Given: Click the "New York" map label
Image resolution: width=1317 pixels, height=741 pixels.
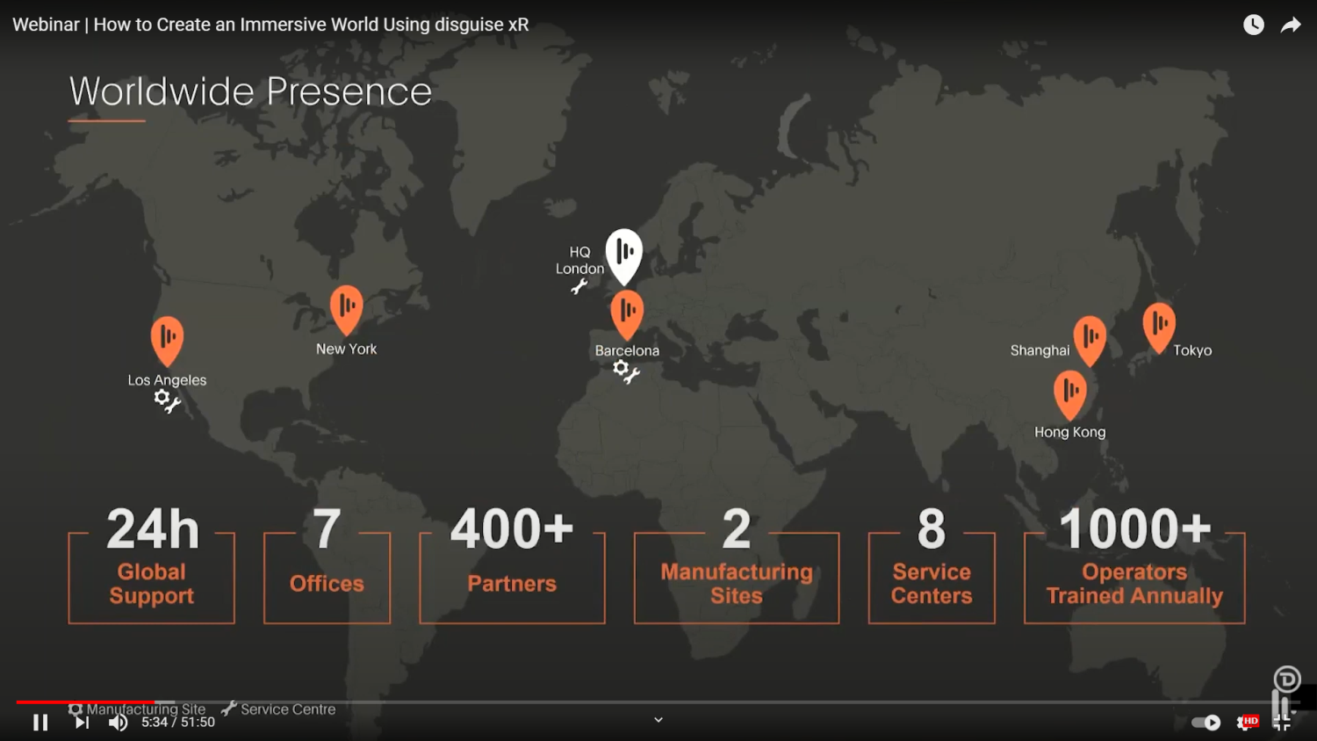Looking at the screenshot, I should [346, 349].
